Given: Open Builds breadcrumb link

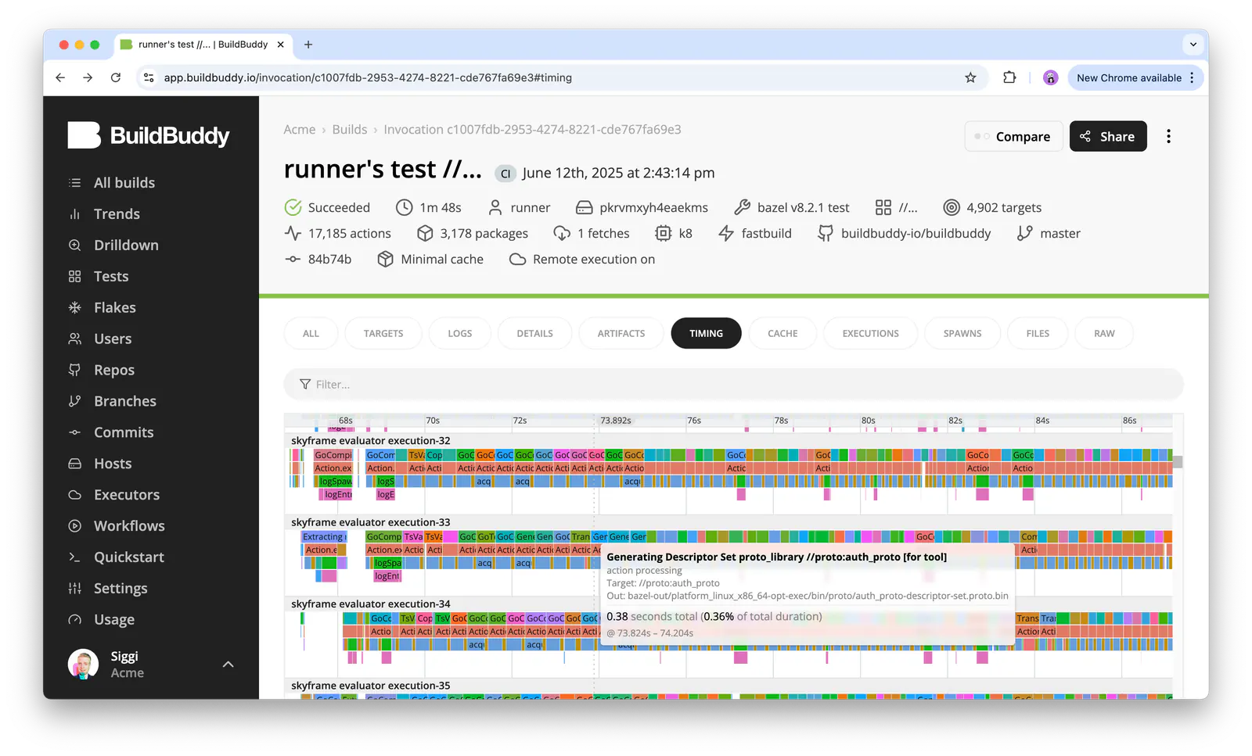Looking at the screenshot, I should tap(349, 129).
